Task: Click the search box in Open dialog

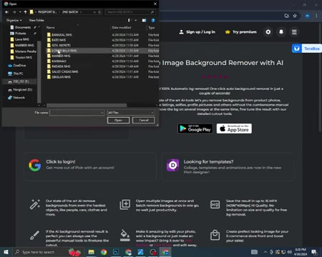Action: click(x=130, y=12)
